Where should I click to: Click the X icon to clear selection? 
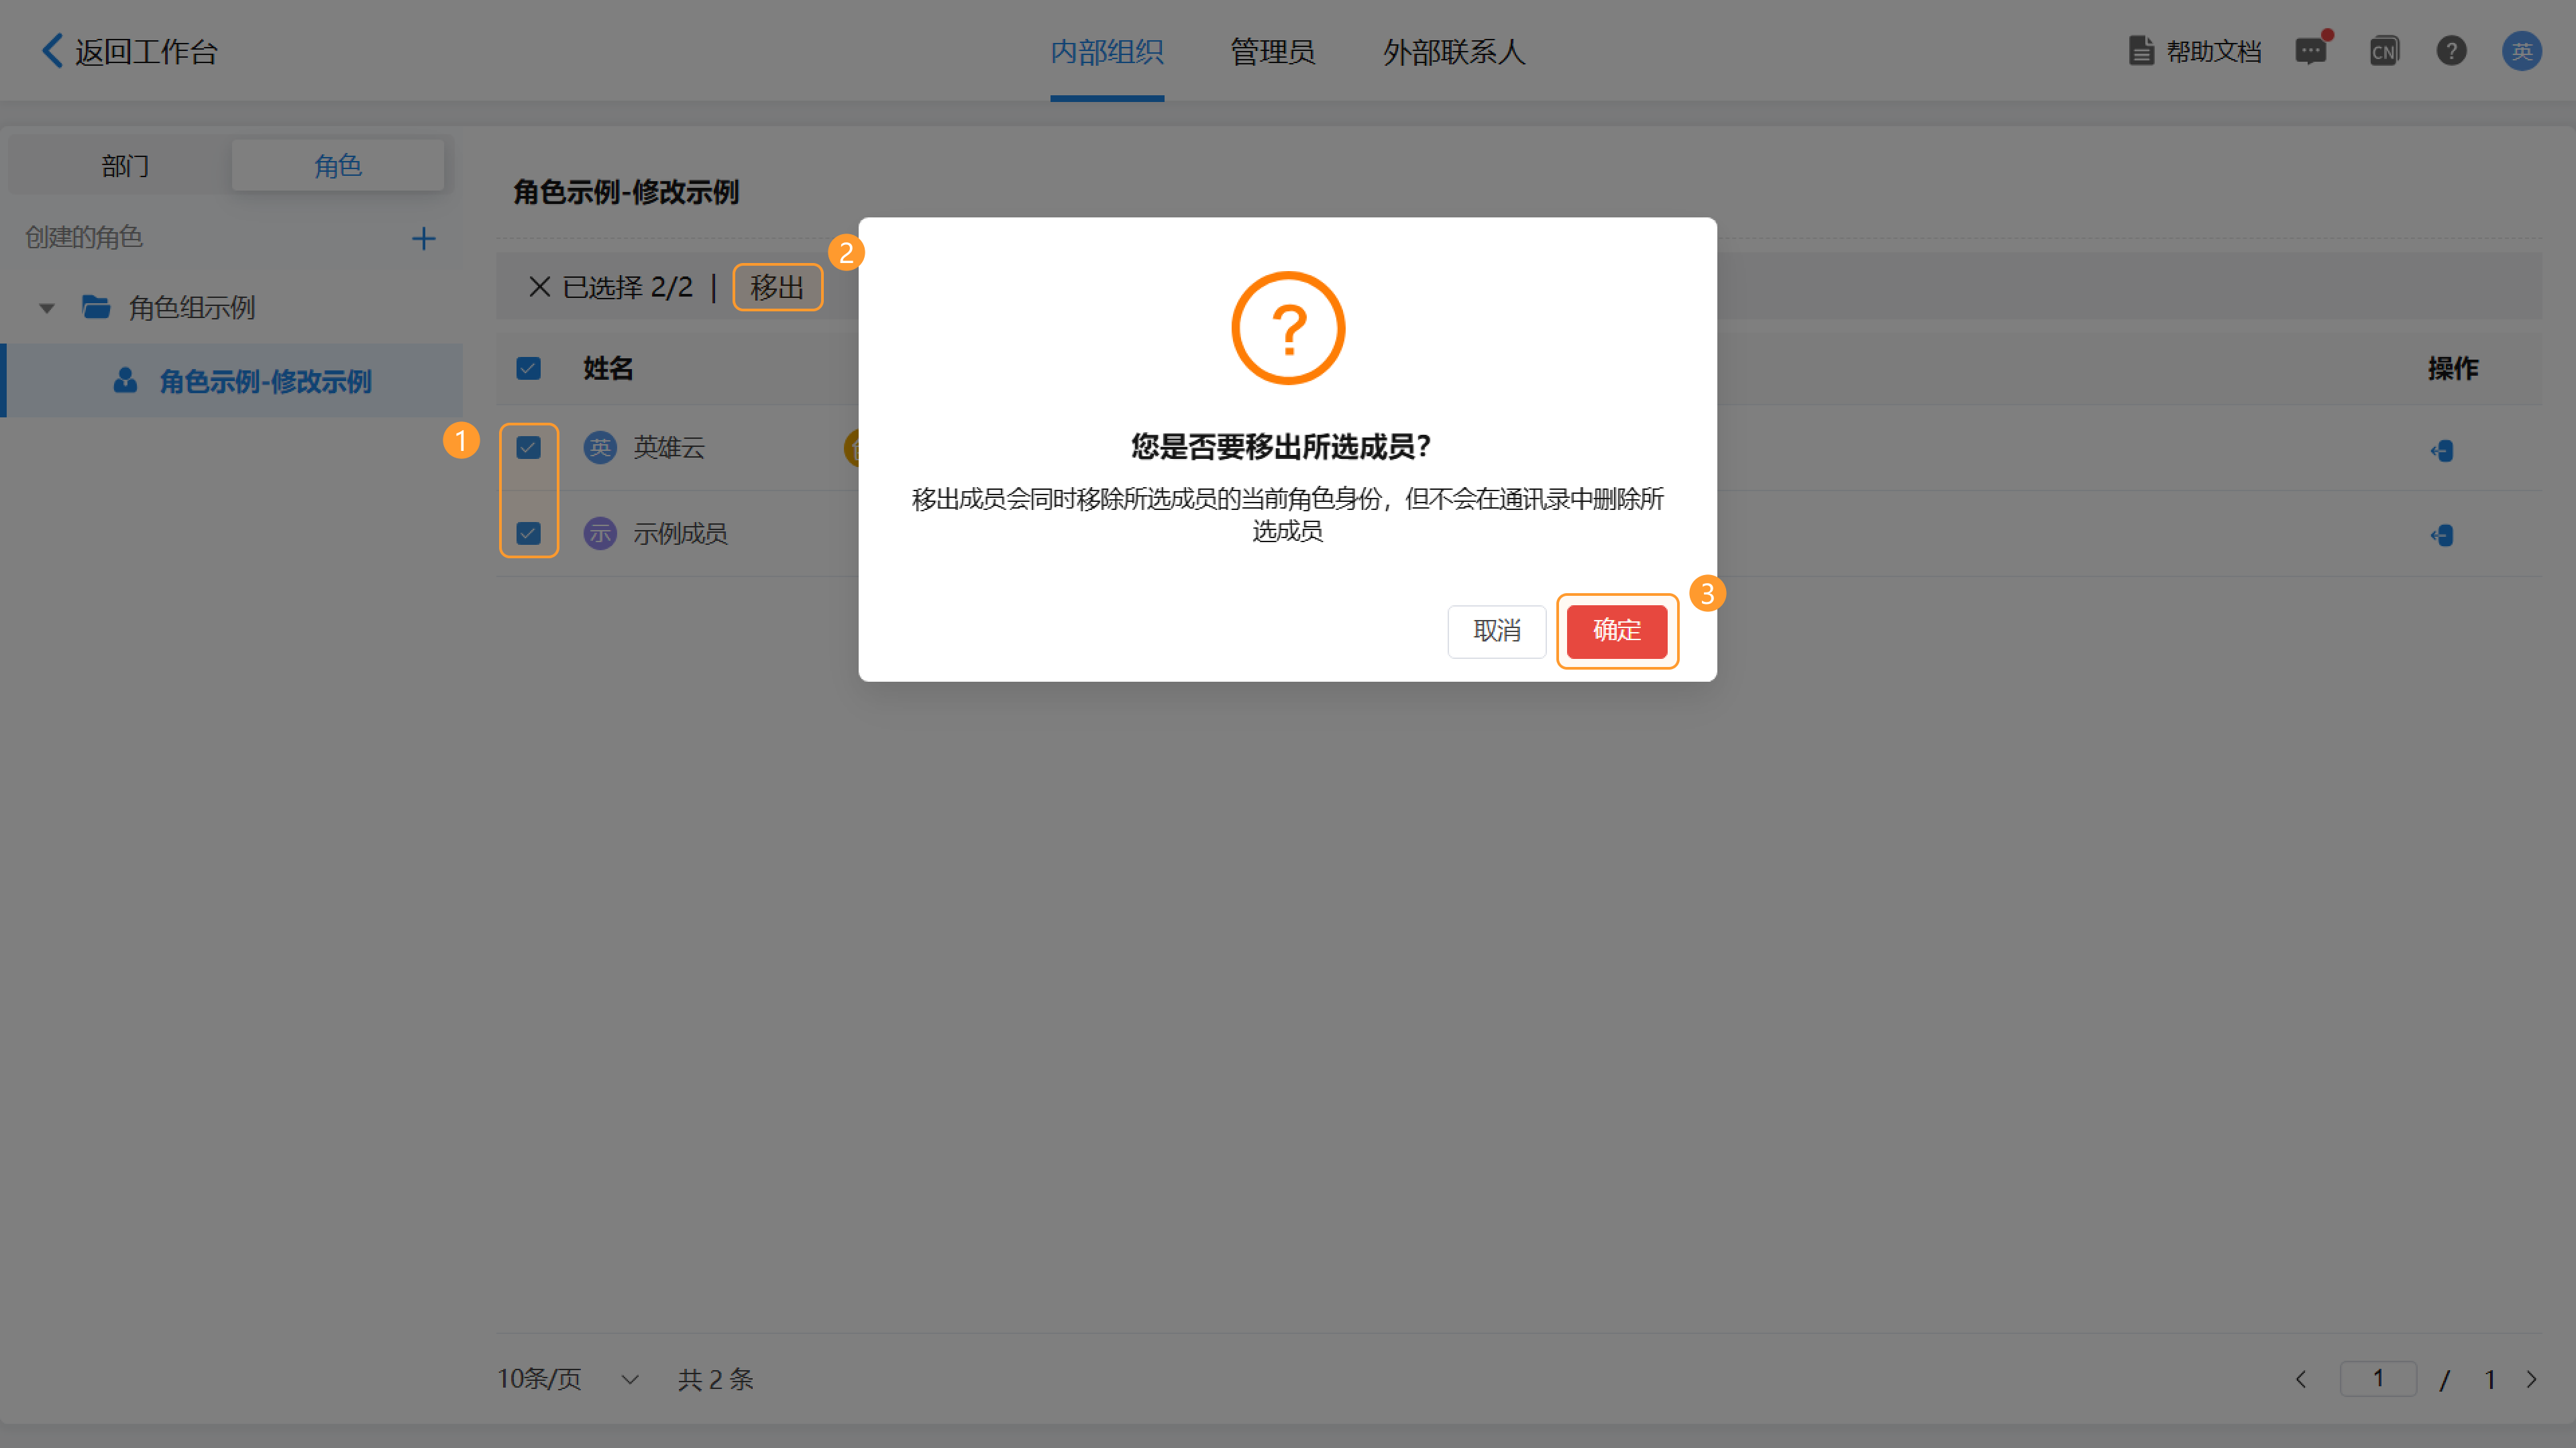[539, 288]
